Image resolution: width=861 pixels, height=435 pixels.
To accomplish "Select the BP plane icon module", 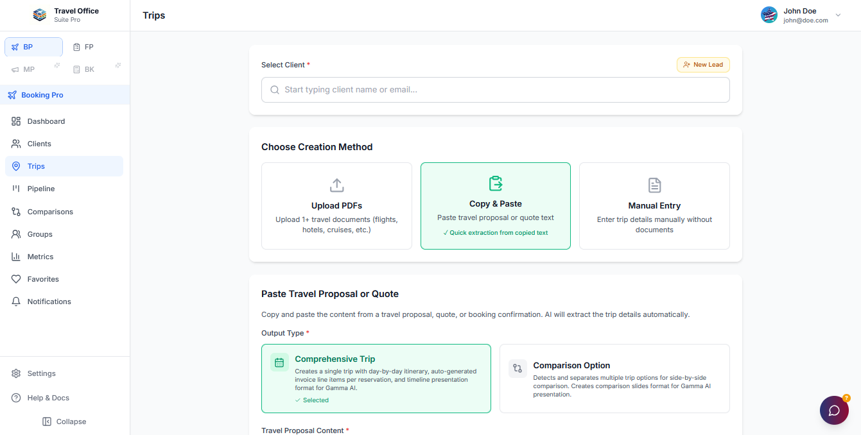I will (33, 46).
